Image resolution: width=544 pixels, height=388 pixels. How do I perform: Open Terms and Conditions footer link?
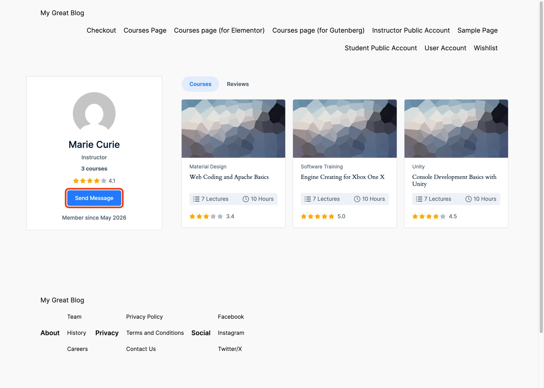[x=155, y=333]
